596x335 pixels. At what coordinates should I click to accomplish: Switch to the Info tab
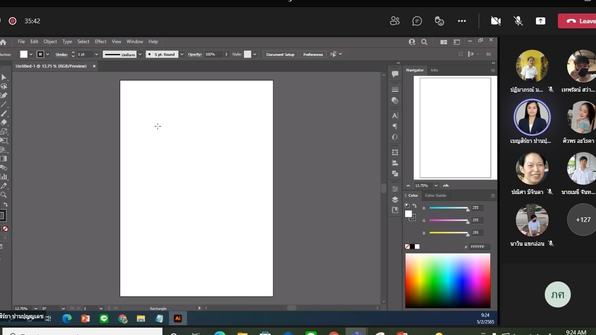[x=434, y=70]
